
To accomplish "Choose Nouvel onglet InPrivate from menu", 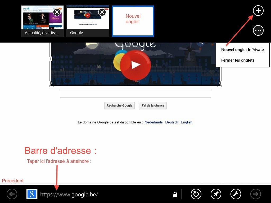I will tap(242, 50).
